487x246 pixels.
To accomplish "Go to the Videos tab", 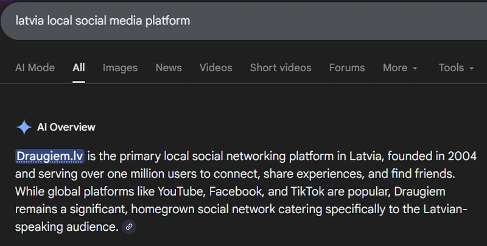I will pos(216,67).
